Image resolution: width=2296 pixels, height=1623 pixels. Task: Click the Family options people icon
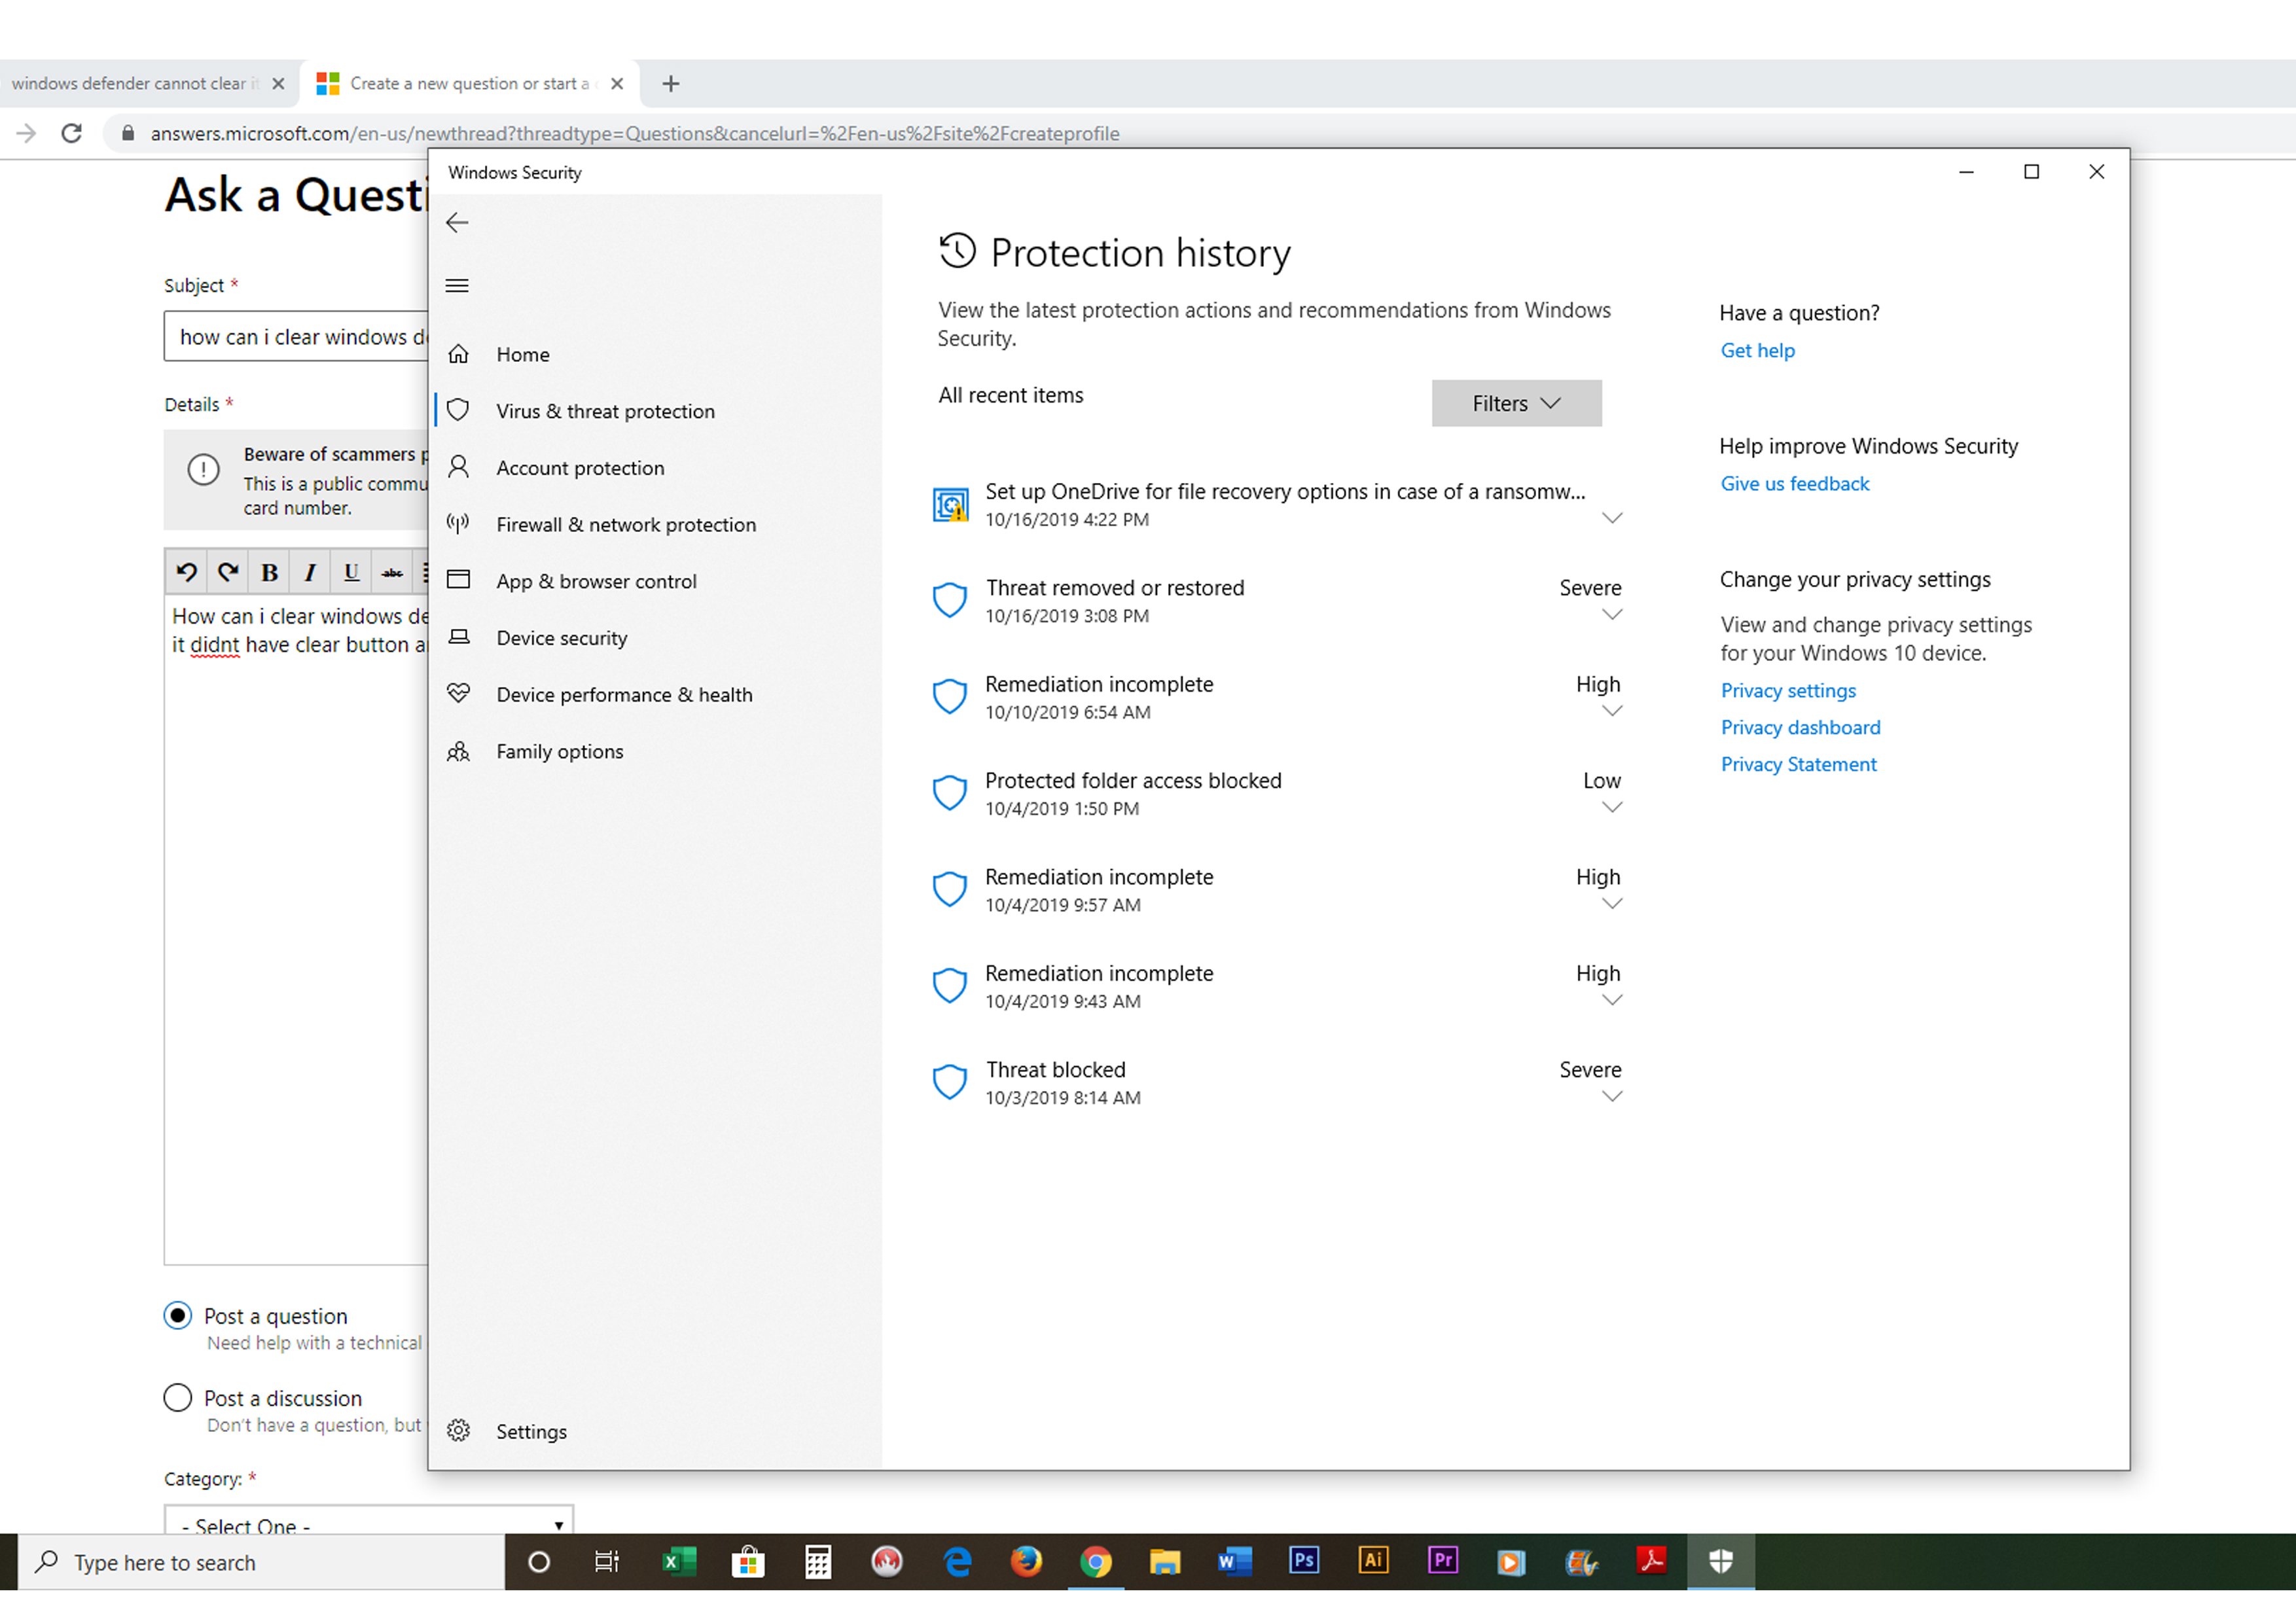458,751
